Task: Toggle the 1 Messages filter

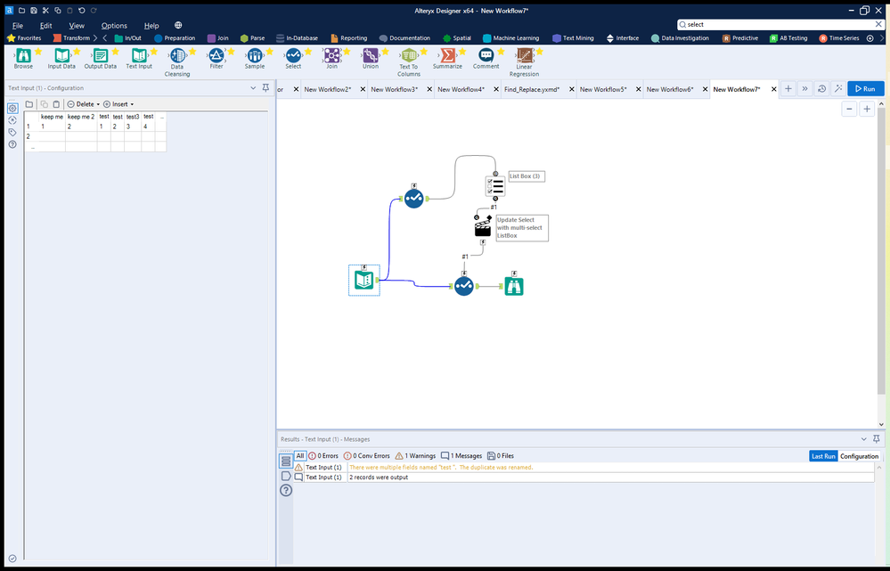Action: pyautogui.click(x=461, y=456)
